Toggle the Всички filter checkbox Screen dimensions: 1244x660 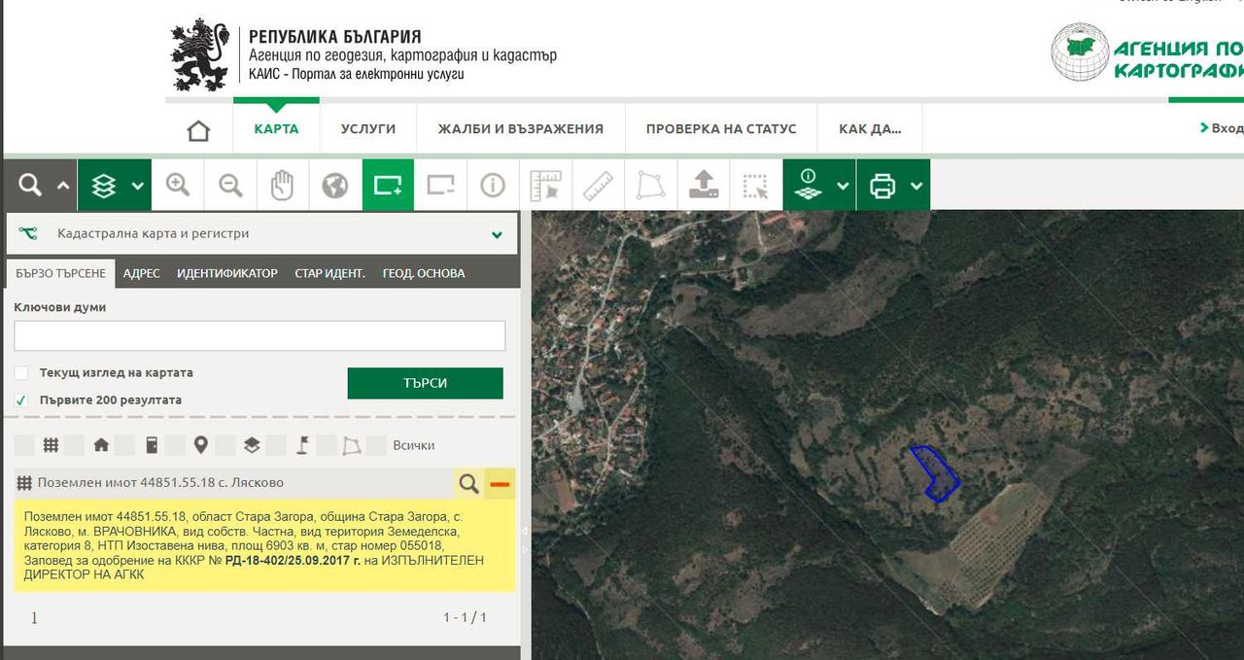(377, 445)
